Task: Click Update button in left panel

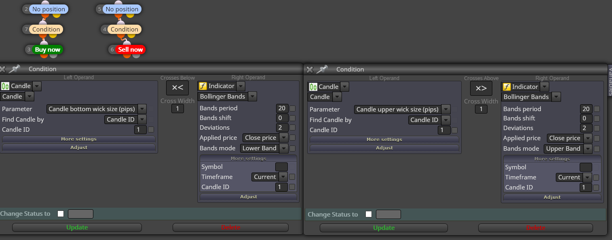Action: pos(77,227)
